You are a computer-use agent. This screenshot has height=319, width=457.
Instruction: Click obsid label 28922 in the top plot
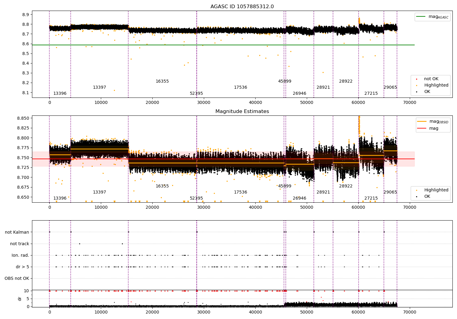(346, 81)
